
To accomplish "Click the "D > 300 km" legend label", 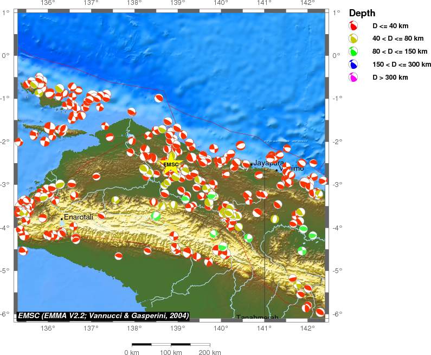I will point(390,78).
